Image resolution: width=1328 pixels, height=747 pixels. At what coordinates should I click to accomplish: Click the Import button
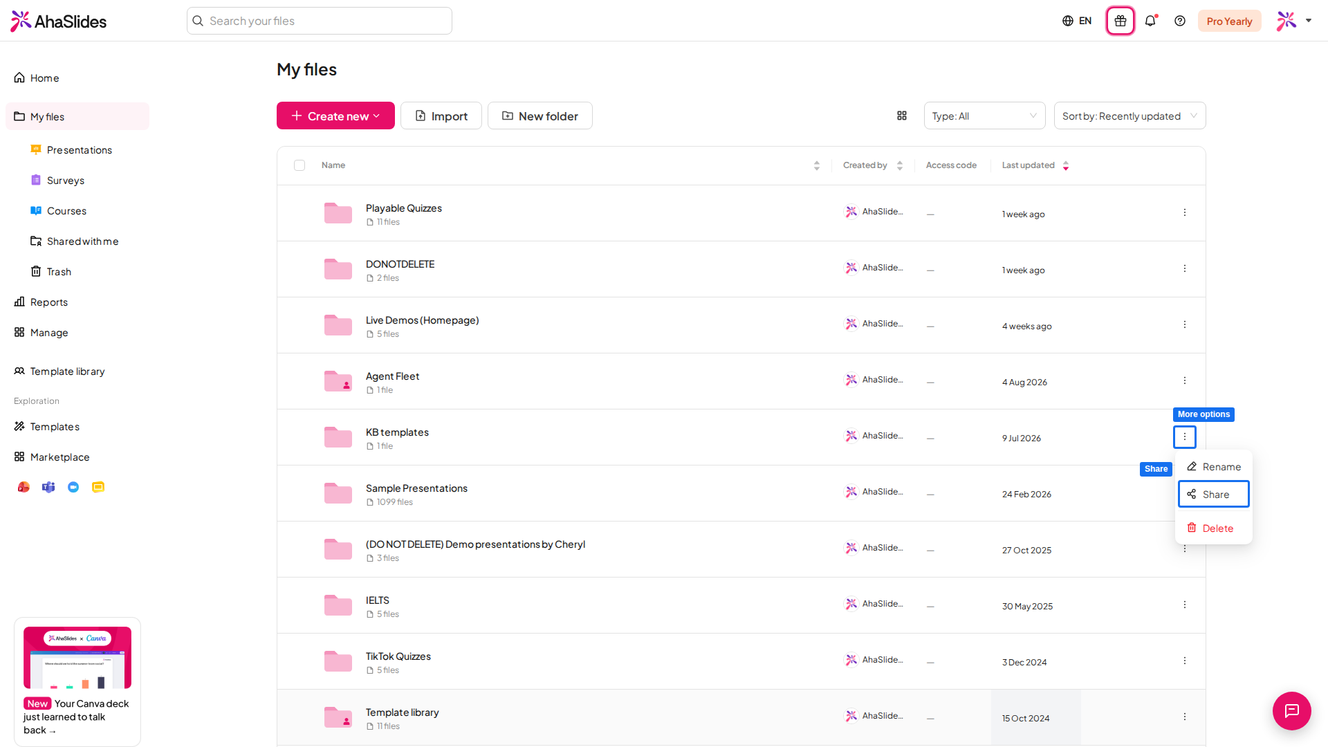pos(441,116)
